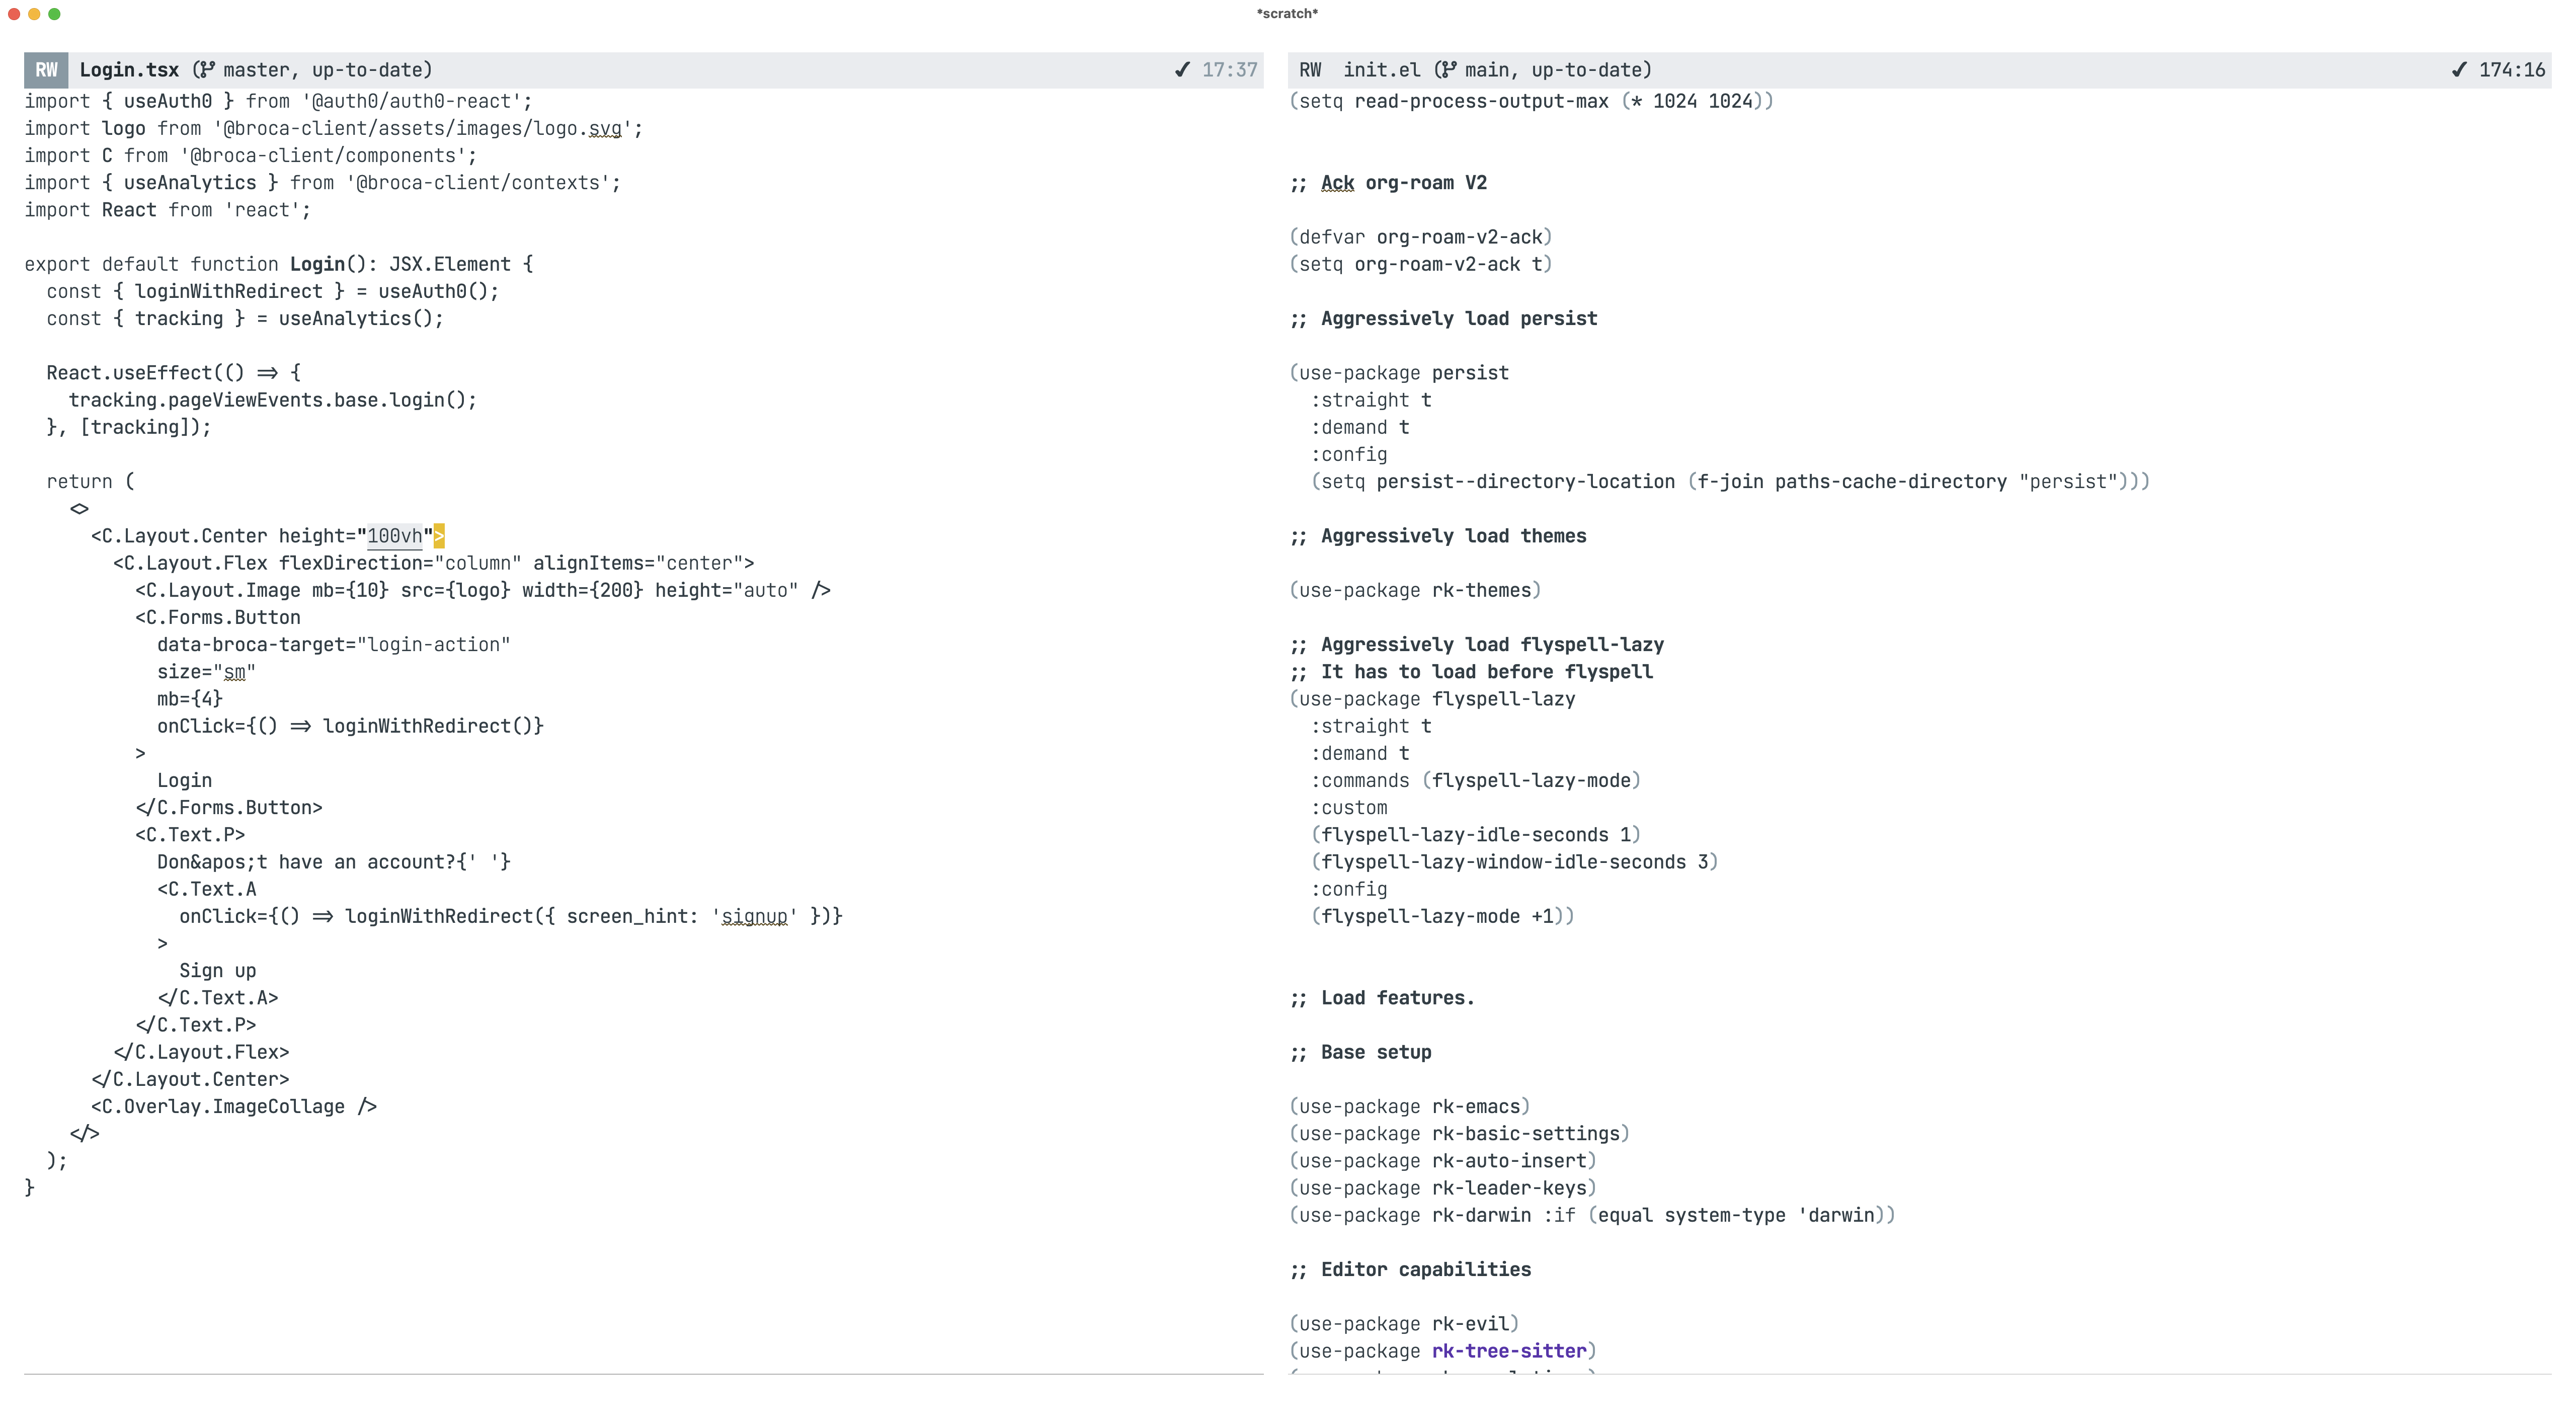Click the checkmark icon in Login.tsx modeline
This screenshot has width=2576, height=1424.
(1182, 70)
